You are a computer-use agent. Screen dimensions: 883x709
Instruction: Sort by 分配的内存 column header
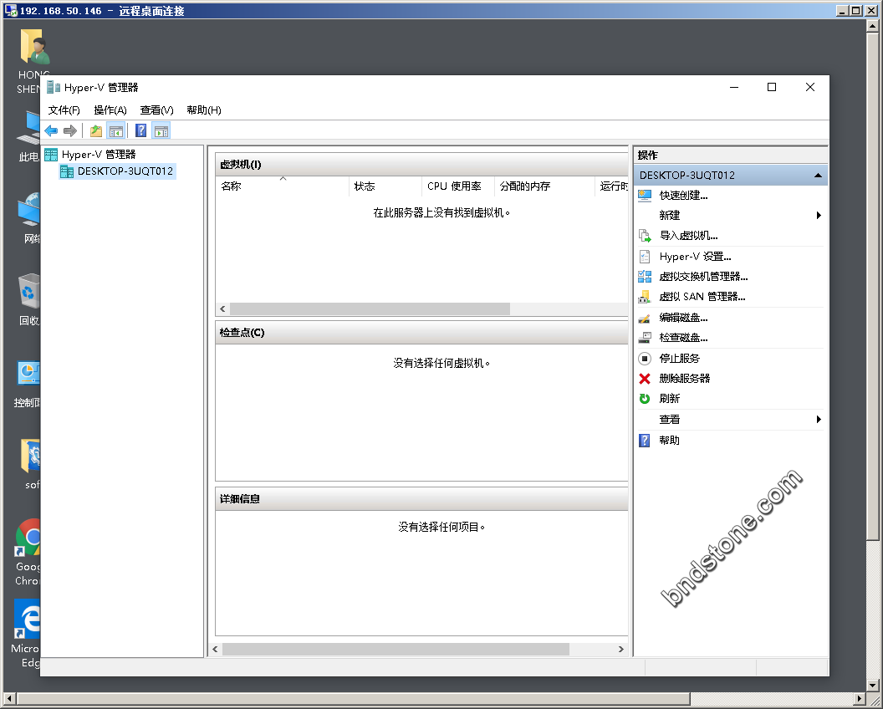point(544,186)
